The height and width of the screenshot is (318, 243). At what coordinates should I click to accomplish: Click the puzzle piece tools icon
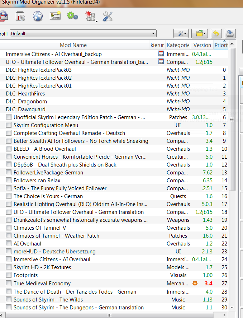[90, 17]
